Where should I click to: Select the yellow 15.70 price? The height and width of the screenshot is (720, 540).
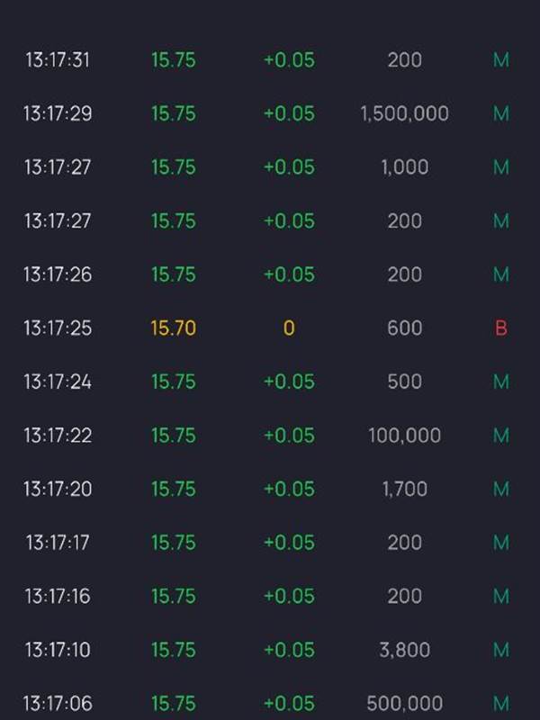coord(173,328)
